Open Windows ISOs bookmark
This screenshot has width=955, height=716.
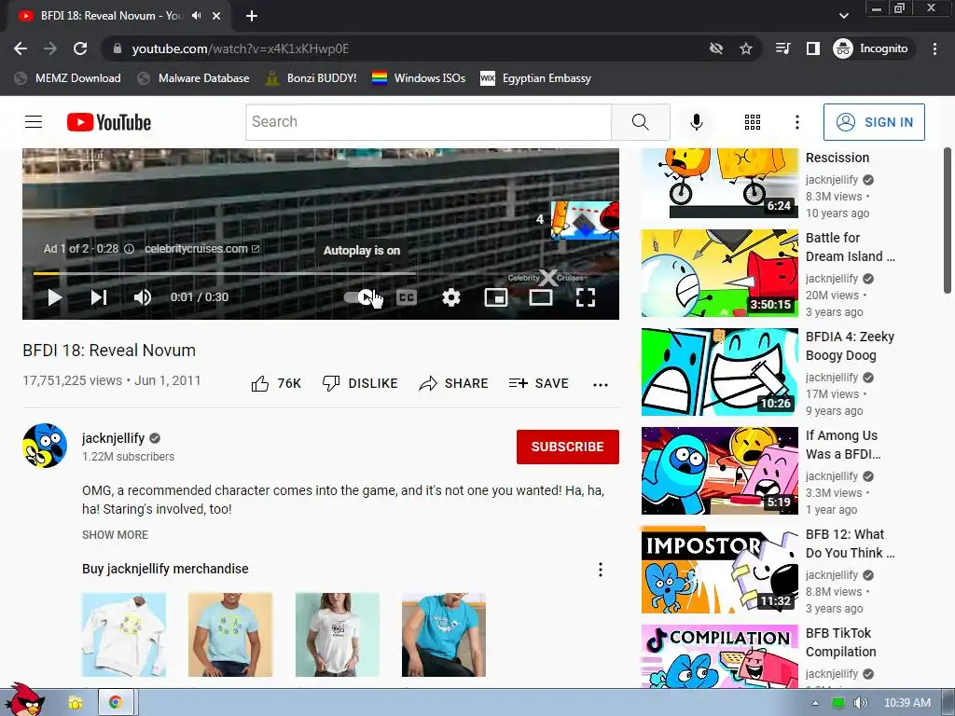[419, 78]
